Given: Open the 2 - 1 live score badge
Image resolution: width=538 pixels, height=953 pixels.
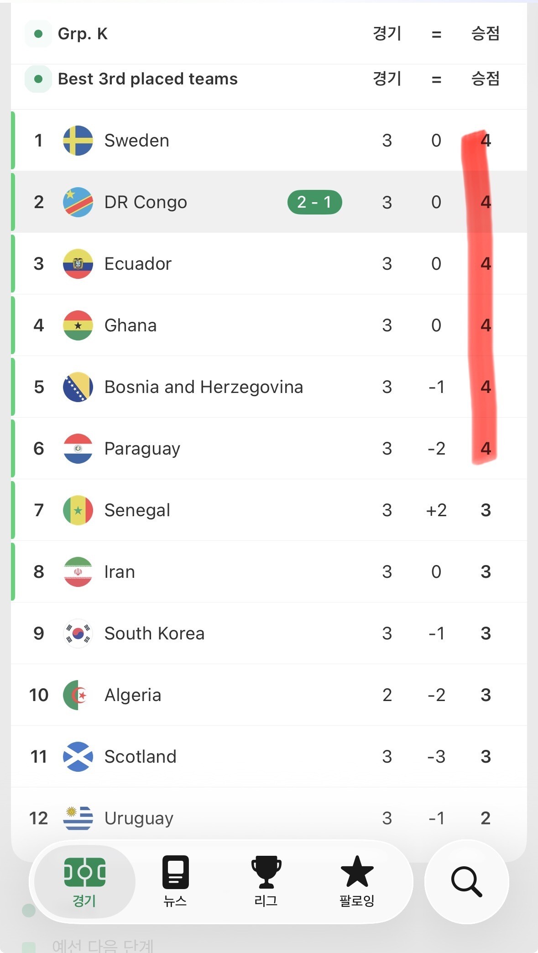Looking at the screenshot, I should coord(315,202).
